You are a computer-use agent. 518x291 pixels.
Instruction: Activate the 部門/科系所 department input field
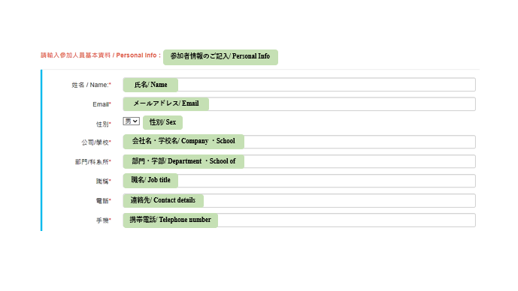[x=299, y=161]
